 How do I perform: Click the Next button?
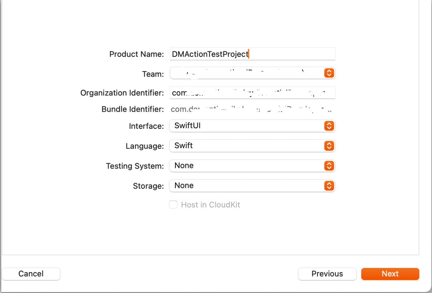point(390,274)
